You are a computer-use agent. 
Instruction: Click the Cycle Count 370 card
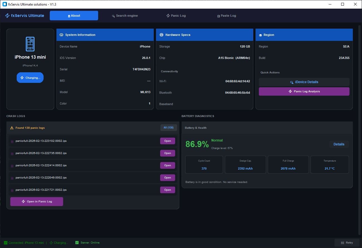point(204,165)
